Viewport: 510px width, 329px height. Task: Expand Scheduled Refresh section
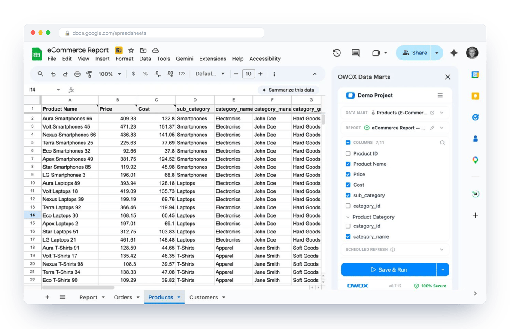[442, 249]
